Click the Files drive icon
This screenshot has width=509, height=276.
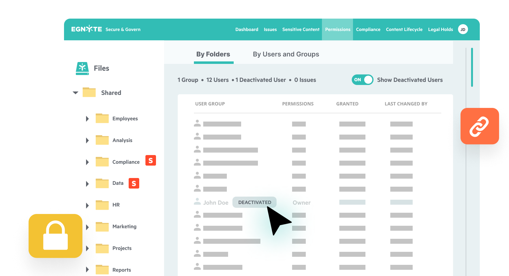click(x=82, y=68)
